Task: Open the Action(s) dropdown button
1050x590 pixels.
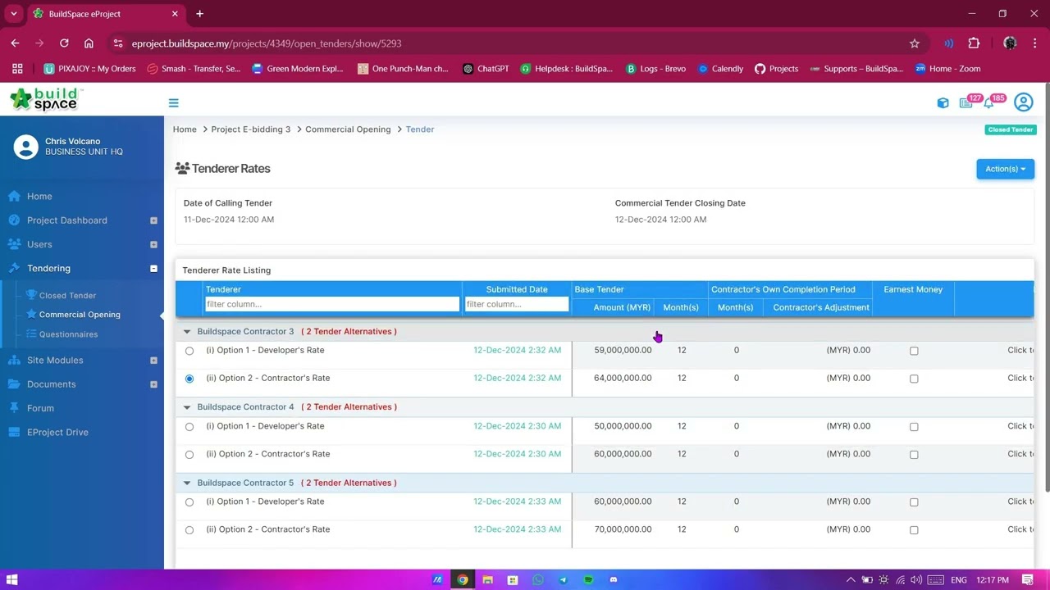Action: (1005, 169)
